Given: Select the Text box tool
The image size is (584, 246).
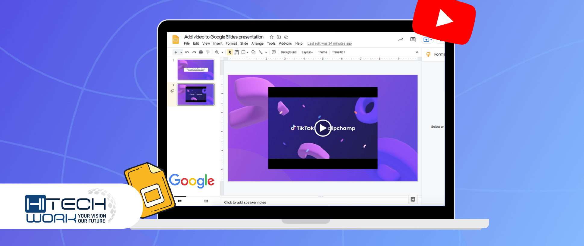Looking at the screenshot, I should point(237,52).
